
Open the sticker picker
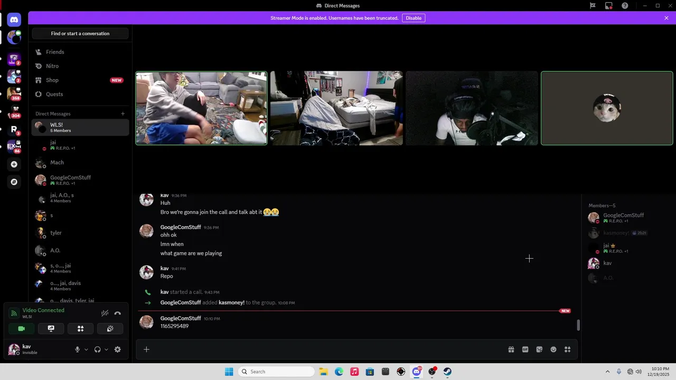pyautogui.click(x=539, y=349)
